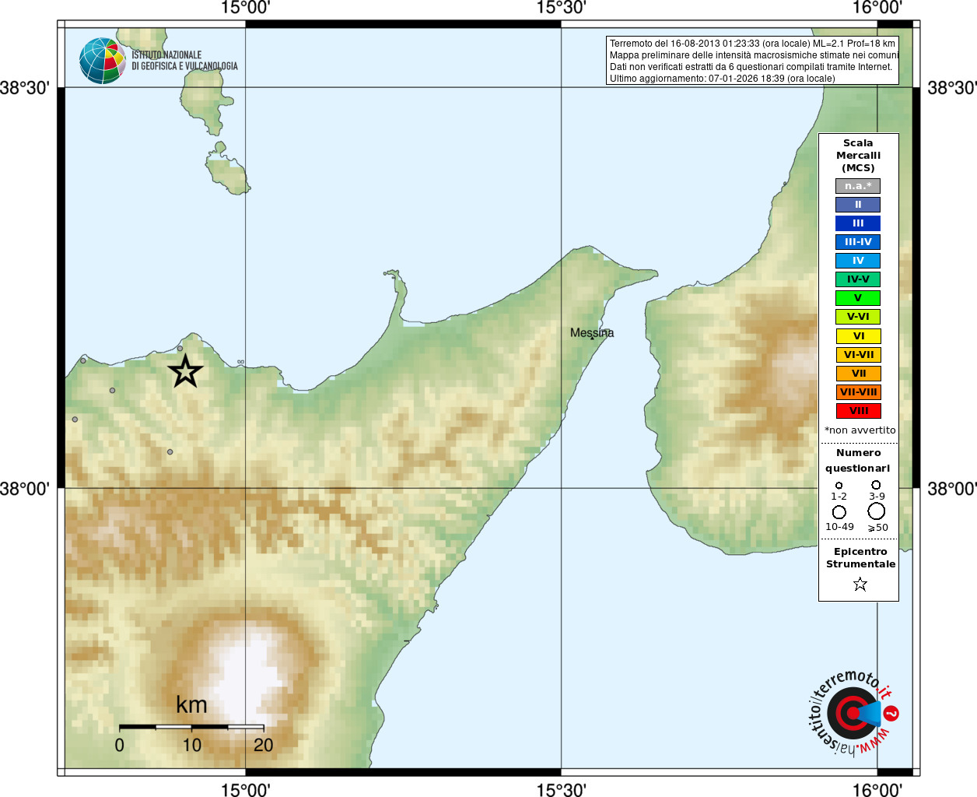
Task: Click the top 16°00' longitude label
Action: (x=877, y=8)
